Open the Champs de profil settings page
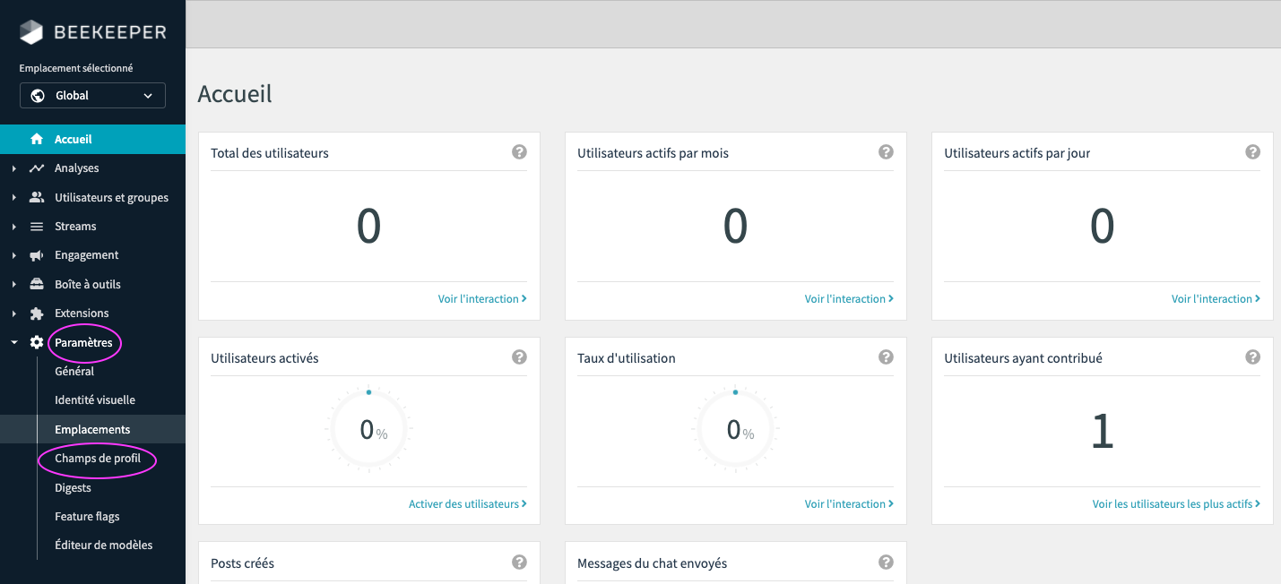The height and width of the screenshot is (584, 1281). click(x=97, y=458)
